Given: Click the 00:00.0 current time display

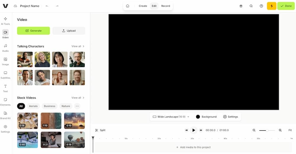Looking at the screenshot, I should 210,130.
